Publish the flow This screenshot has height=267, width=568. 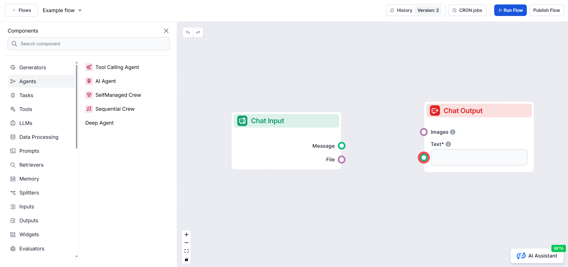tap(546, 10)
